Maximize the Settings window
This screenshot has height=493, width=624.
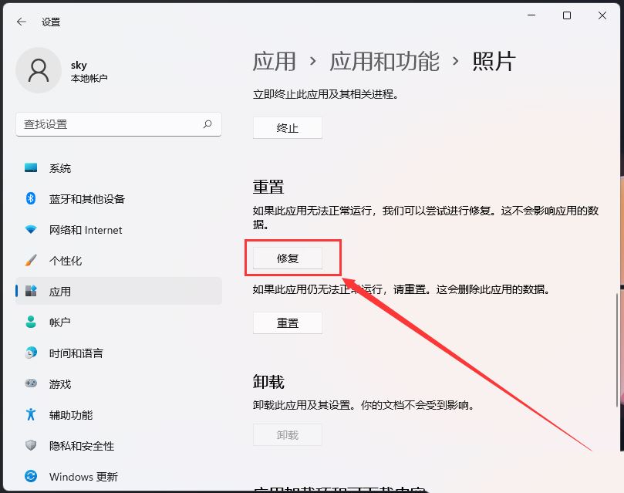click(x=567, y=15)
